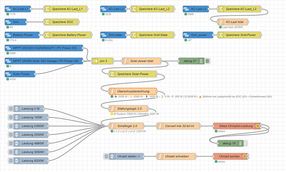Toggle the debug 27 node output button
Viewport: 286px width, 172px height.
(207, 61)
